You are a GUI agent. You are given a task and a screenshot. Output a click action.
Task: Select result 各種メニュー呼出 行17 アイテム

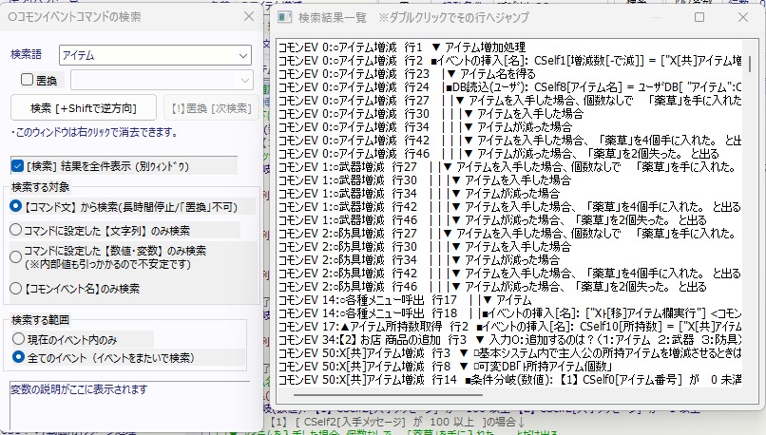pyautogui.click(x=510, y=300)
